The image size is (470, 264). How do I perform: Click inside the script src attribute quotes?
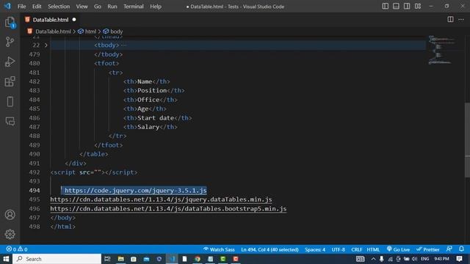point(98,172)
